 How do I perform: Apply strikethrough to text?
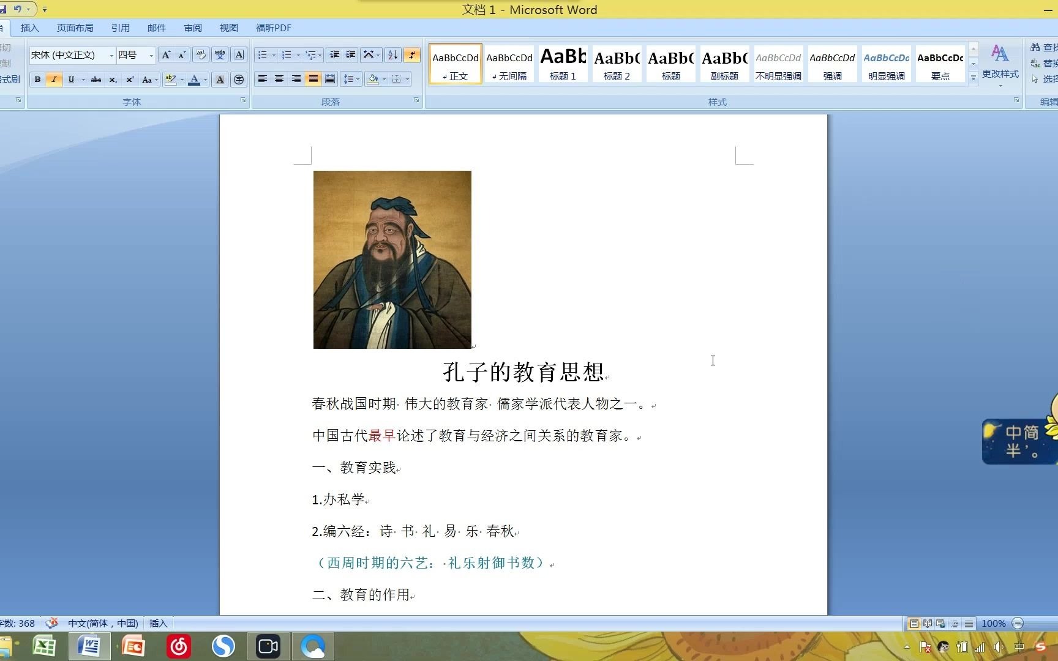[x=96, y=80]
